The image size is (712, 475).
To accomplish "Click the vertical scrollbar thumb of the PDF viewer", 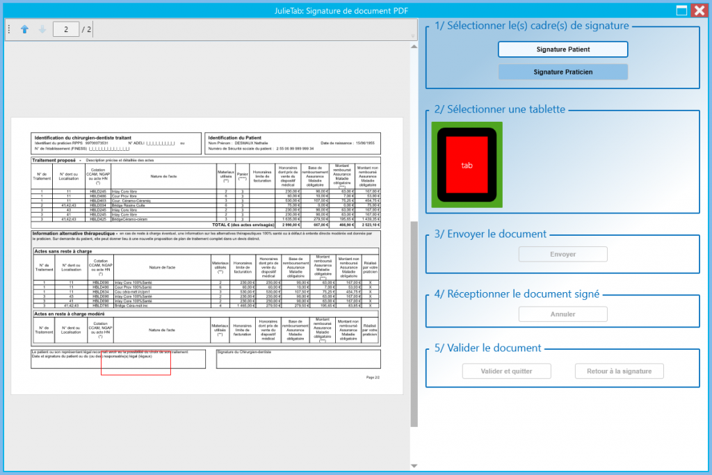I will point(414,324).
